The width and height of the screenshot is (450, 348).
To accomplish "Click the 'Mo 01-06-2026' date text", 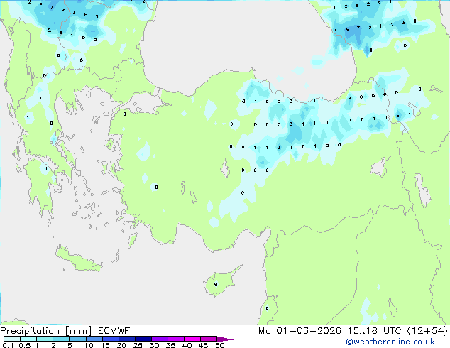I will tap(300, 331).
